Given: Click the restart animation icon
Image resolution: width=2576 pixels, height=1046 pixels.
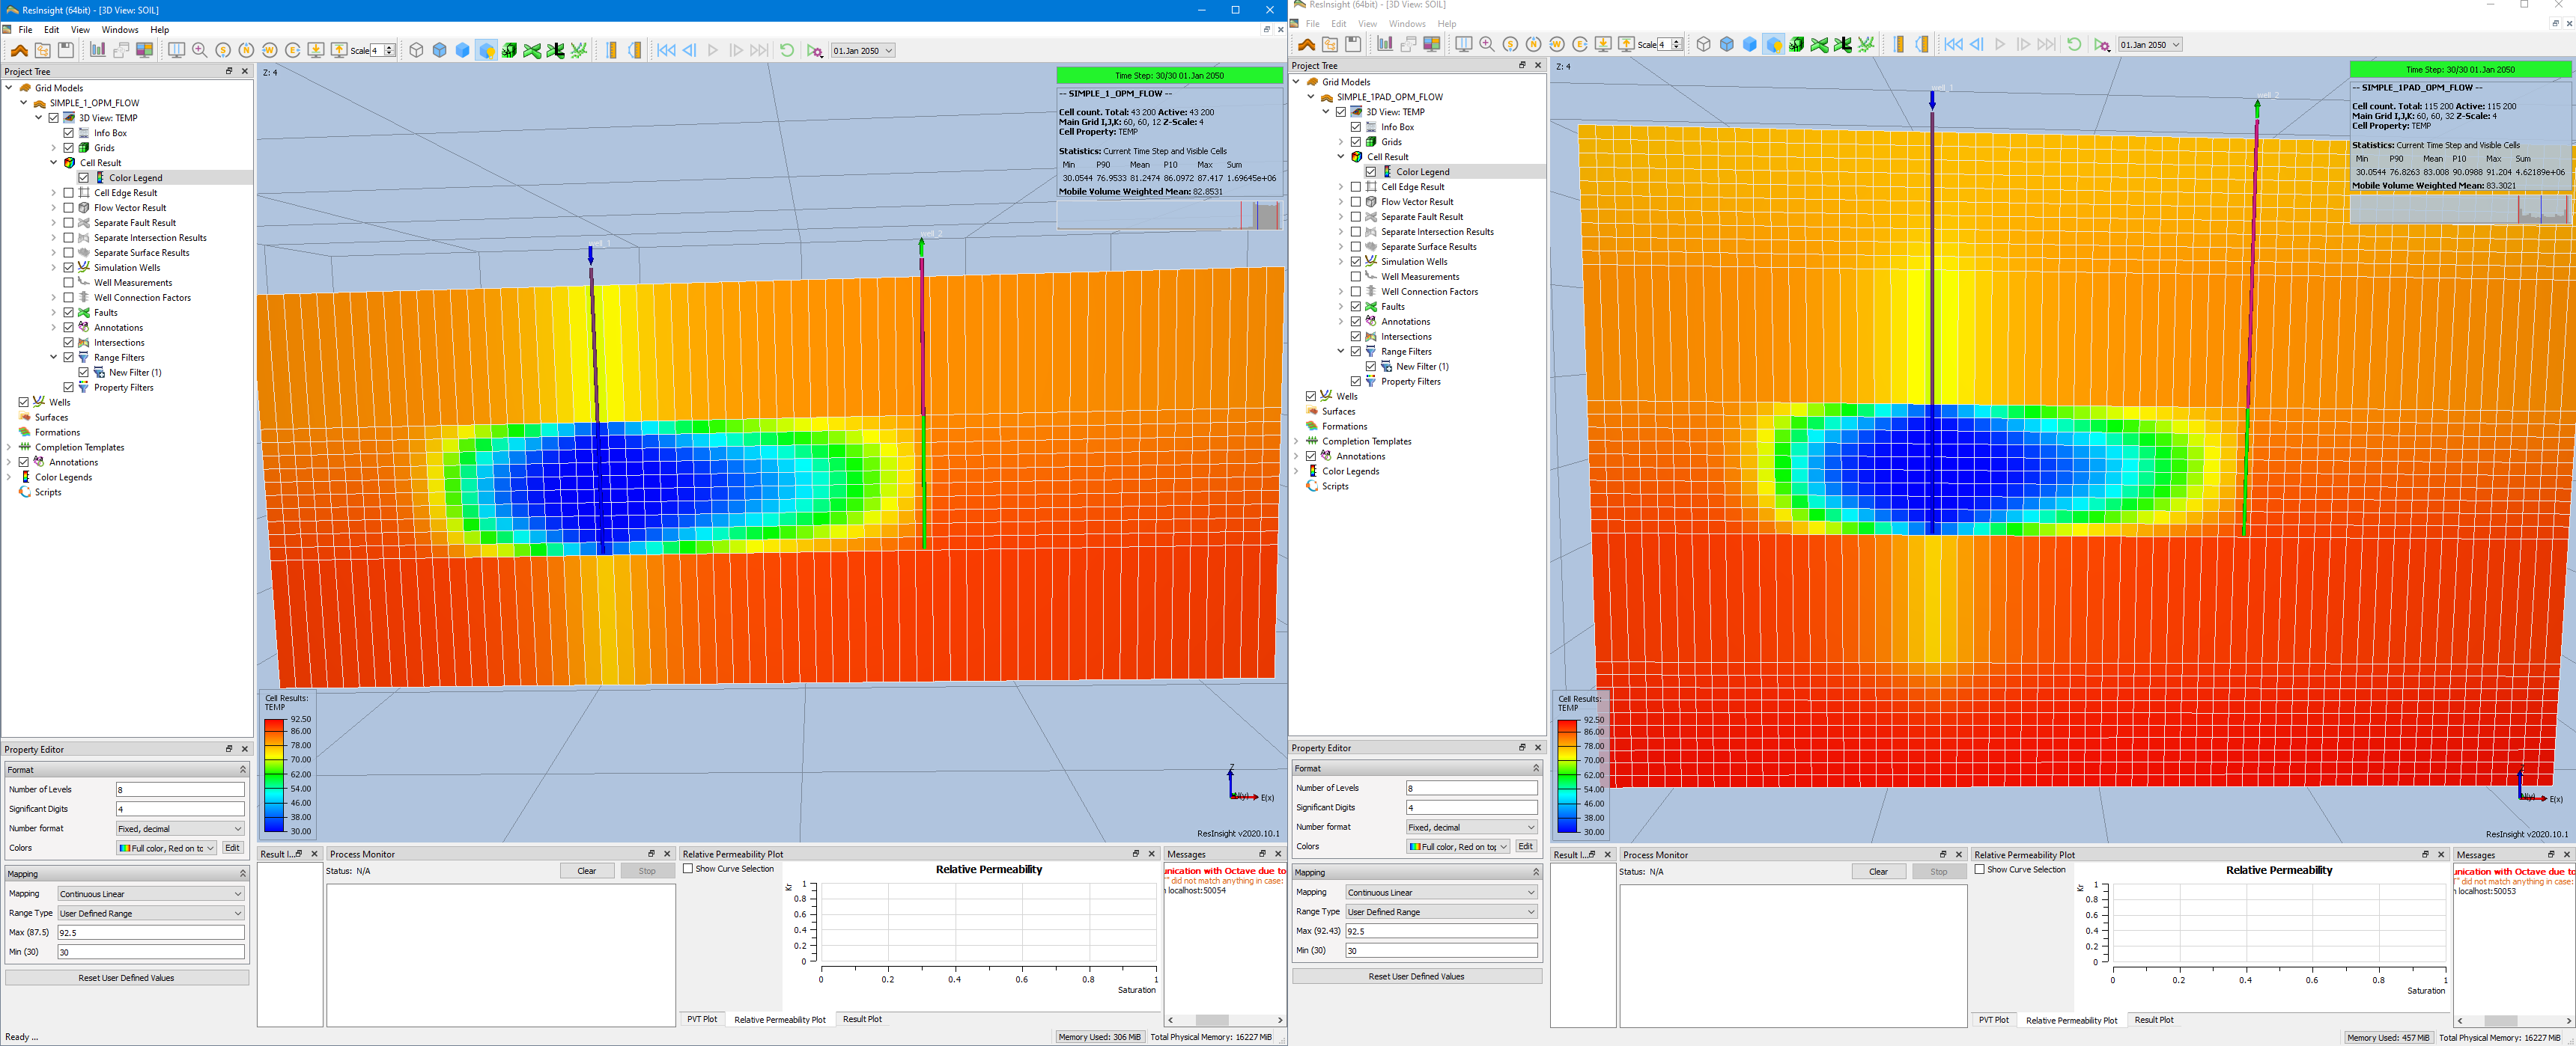Looking at the screenshot, I should click(787, 50).
